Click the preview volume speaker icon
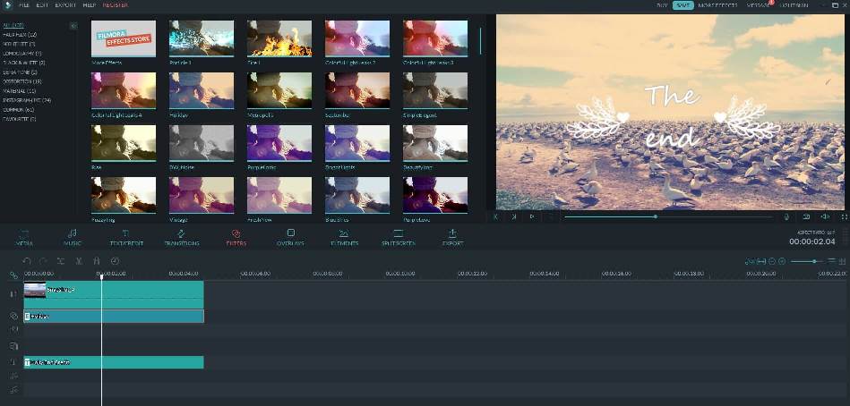Screen dimensions: 850x406 [x=825, y=216]
